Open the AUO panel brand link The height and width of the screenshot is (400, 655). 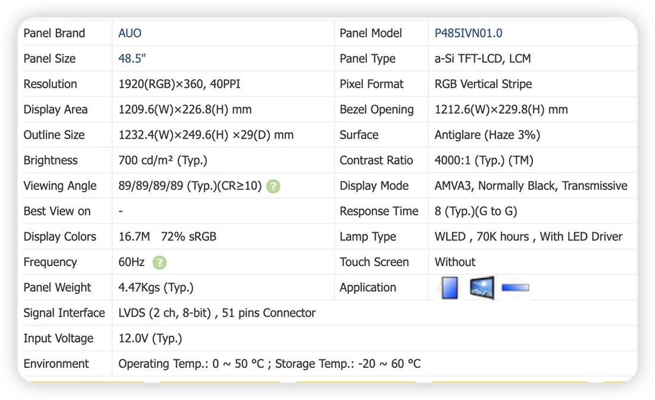pyautogui.click(x=130, y=33)
